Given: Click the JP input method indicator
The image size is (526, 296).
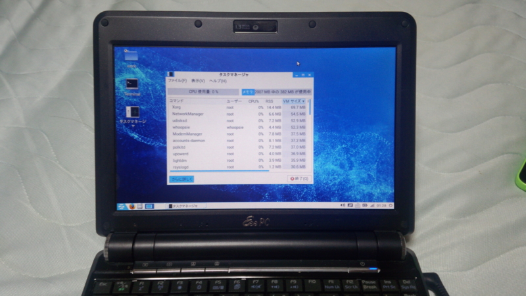Looking at the screenshot, I should [350, 205].
